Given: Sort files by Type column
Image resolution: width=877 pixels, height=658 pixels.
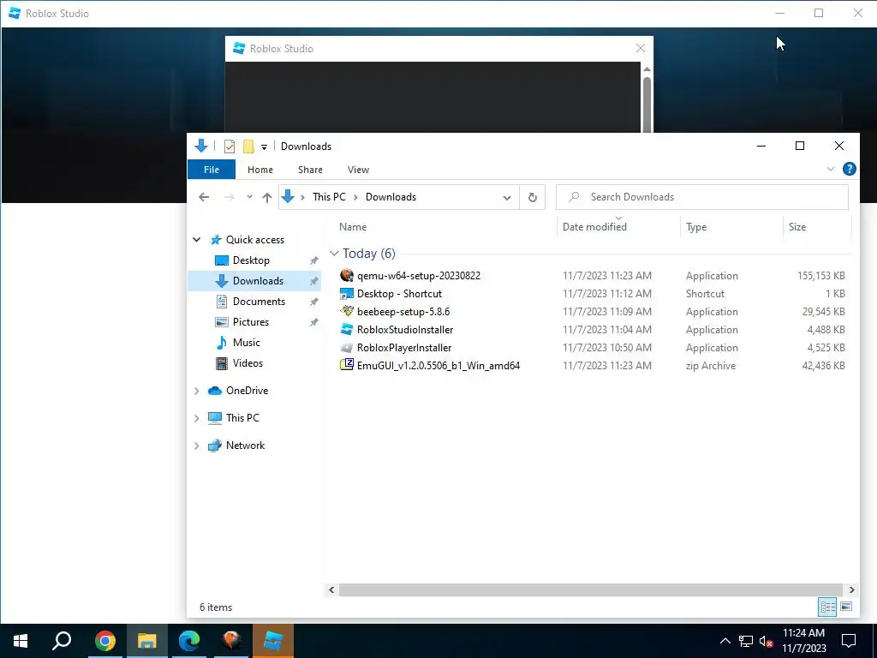Looking at the screenshot, I should [696, 226].
